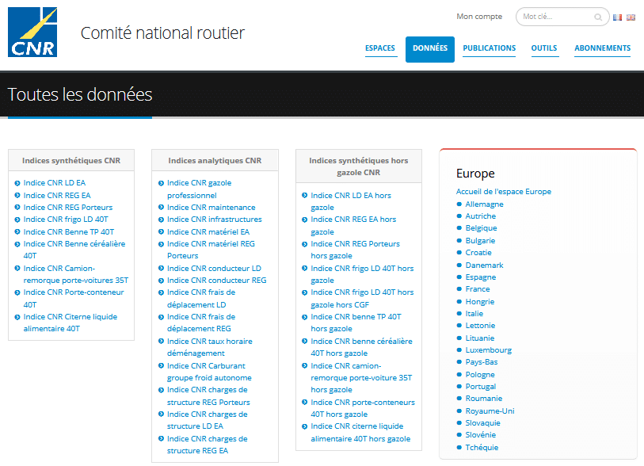The width and height of the screenshot is (644, 466).
Task: Open the Mon compte link
Action: 479,17
